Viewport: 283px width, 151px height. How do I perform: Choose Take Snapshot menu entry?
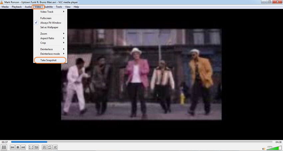pos(50,60)
